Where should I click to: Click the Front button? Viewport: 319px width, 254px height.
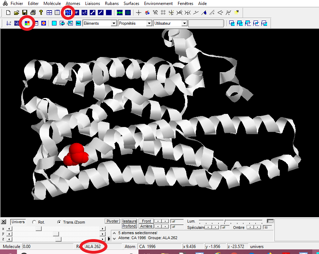(146, 221)
